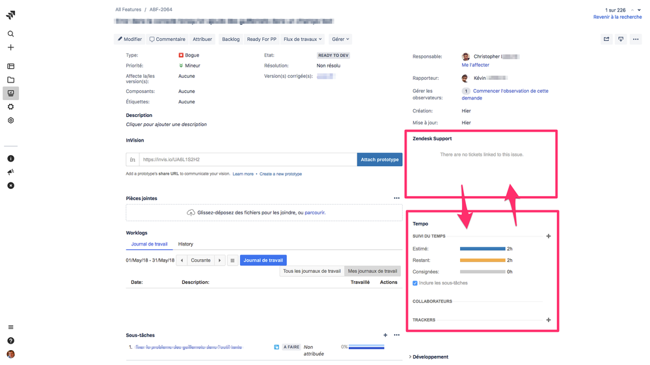Click the description placeholder to add description

coord(166,124)
